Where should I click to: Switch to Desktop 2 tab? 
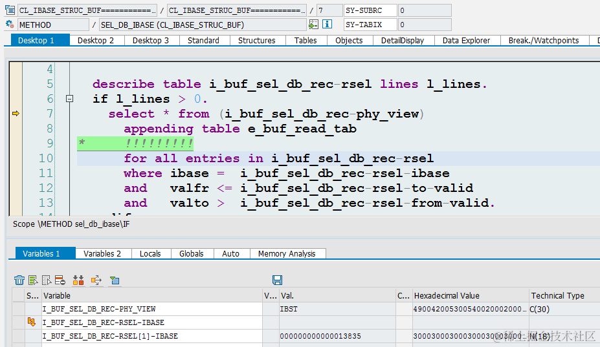click(x=96, y=41)
